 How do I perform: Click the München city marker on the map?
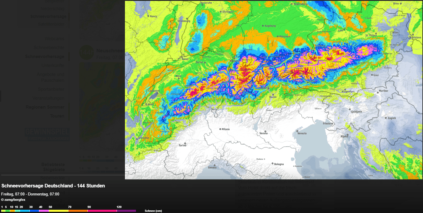pyautogui.click(x=278, y=37)
